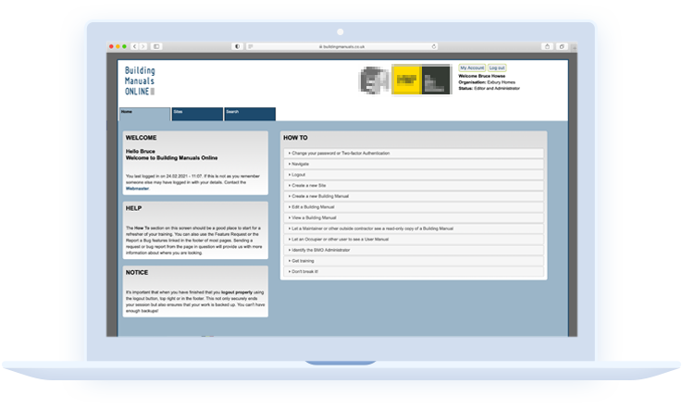The image size is (682, 408).
Task: Expand Let an Occupier see a User Manual
Action: pyautogui.click(x=414, y=240)
